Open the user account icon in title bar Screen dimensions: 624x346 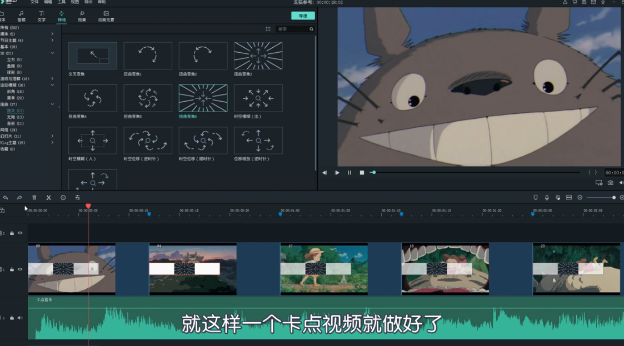point(565,2)
